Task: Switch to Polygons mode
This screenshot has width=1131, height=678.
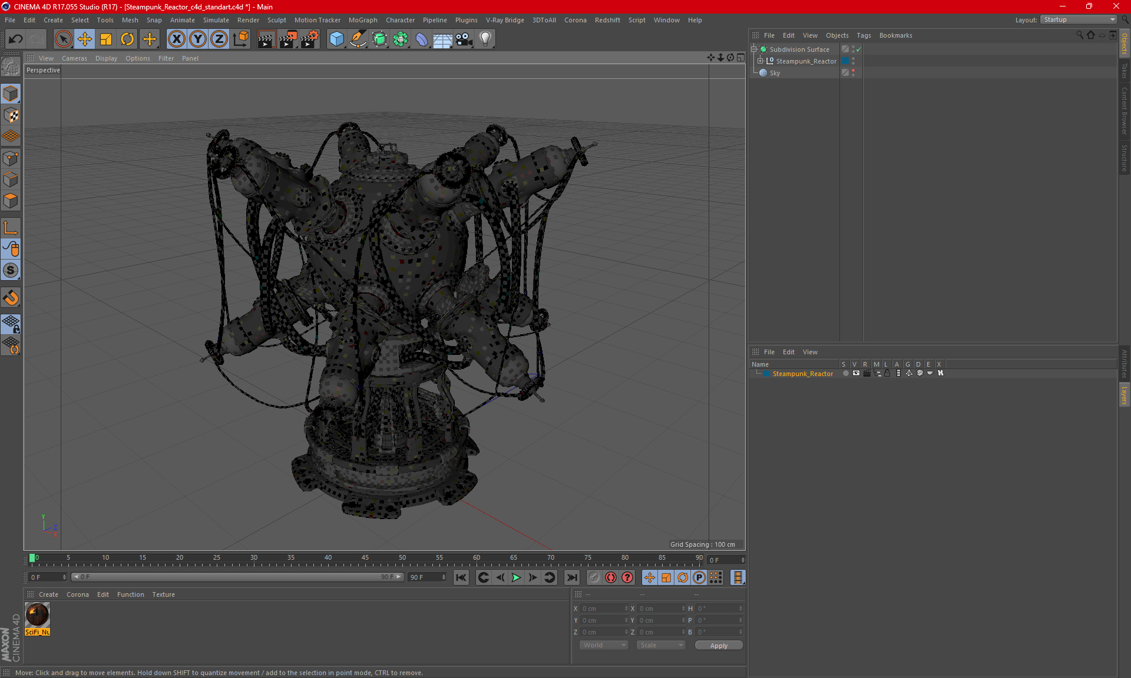Action: click(11, 201)
